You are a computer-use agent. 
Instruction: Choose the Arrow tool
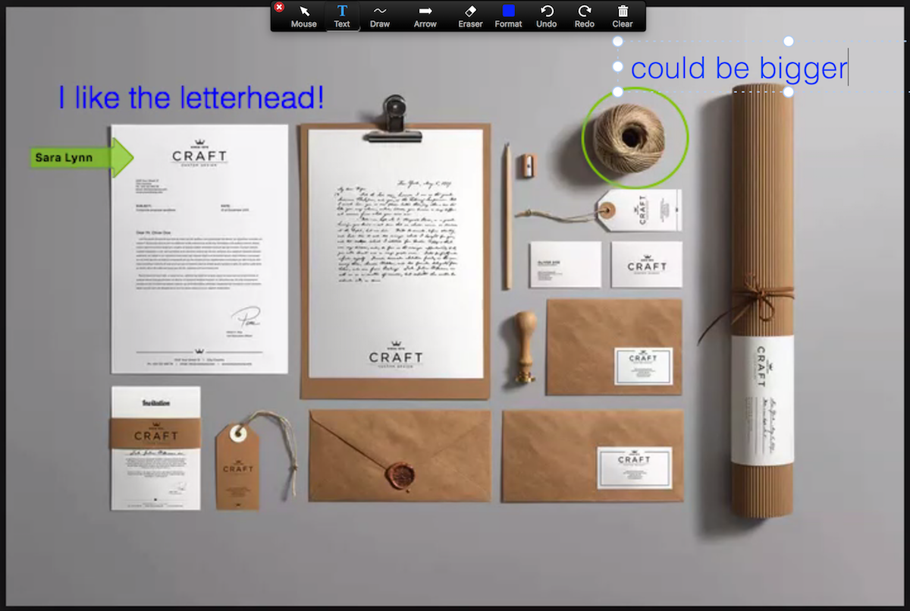click(x=425, y=15)
